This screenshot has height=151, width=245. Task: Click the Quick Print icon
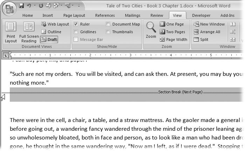pos(48,6)
